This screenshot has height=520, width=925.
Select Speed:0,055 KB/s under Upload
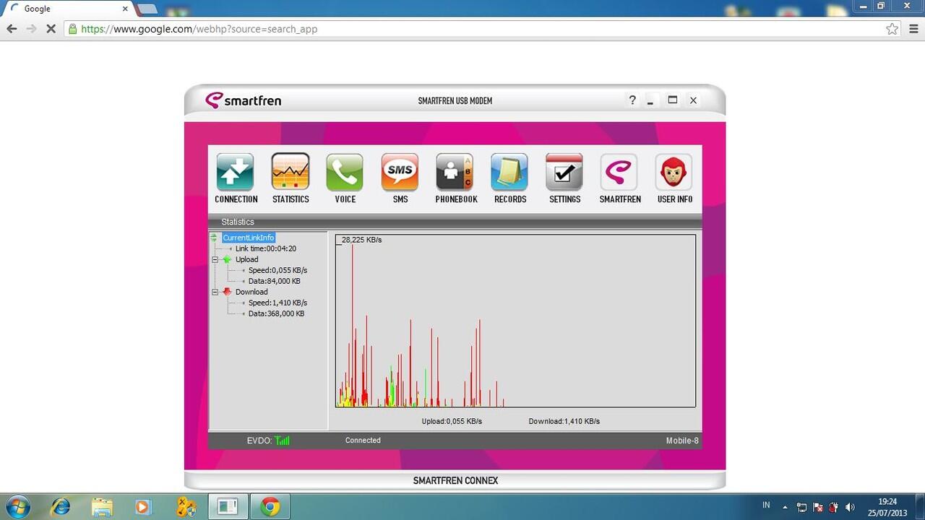point(277,270)
